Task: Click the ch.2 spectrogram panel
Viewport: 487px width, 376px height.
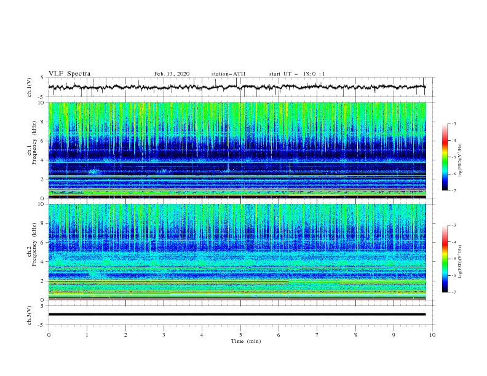Action: (237, 252)
